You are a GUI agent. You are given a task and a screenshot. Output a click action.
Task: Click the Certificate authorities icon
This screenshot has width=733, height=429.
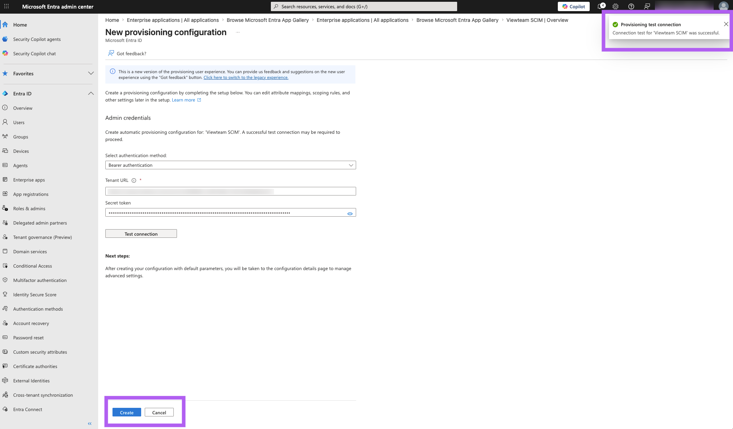click(5, 366)
